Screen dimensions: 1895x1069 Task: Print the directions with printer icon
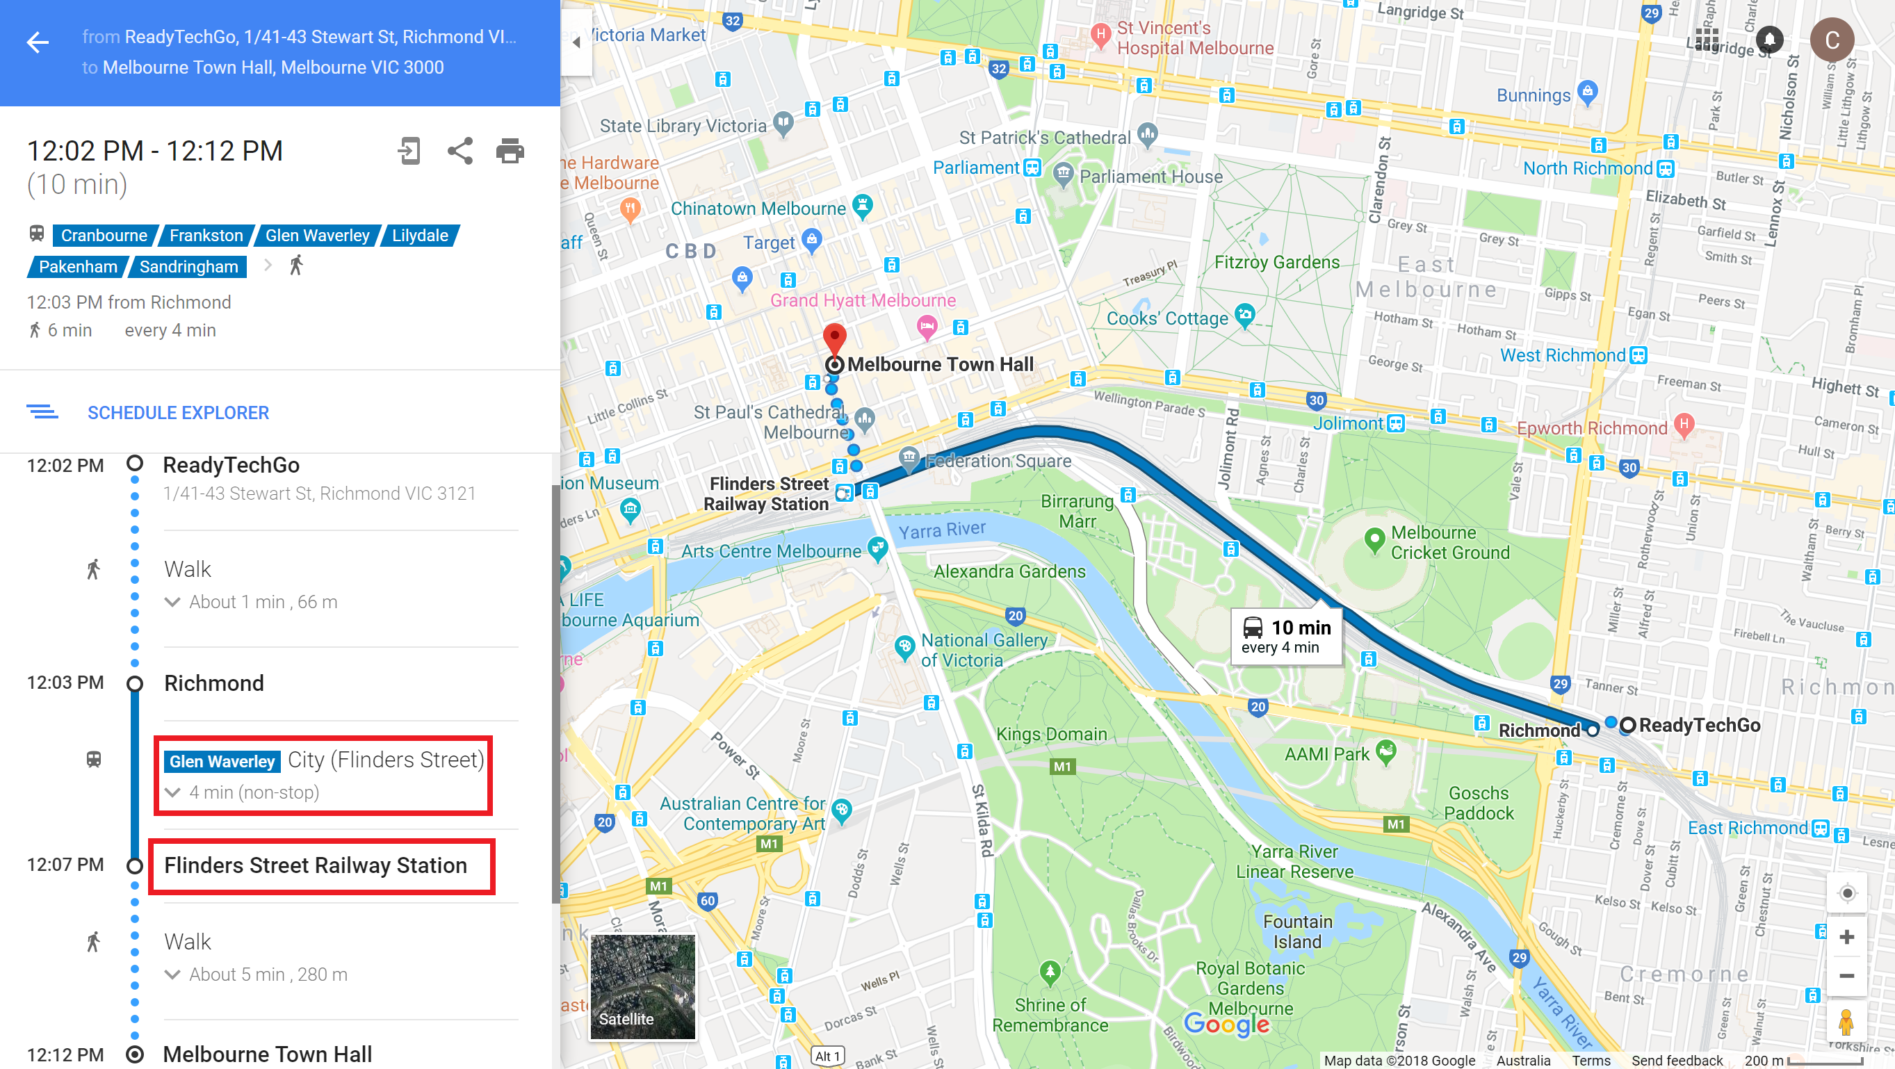tap(510, 151)
